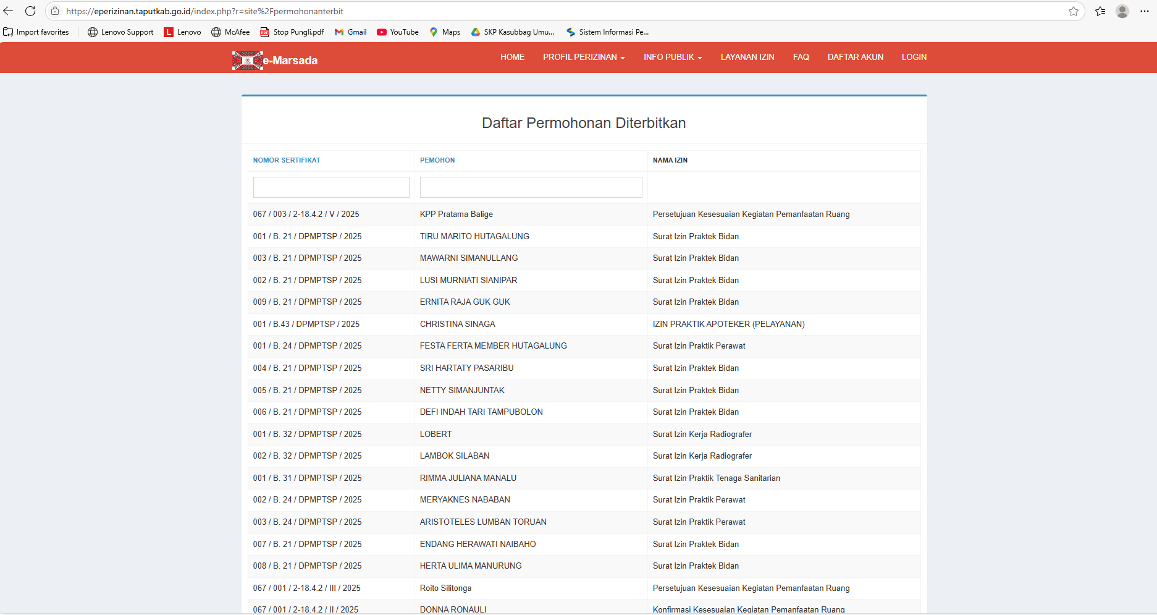Open the Maps bookmark

click(x=445, y=32)
